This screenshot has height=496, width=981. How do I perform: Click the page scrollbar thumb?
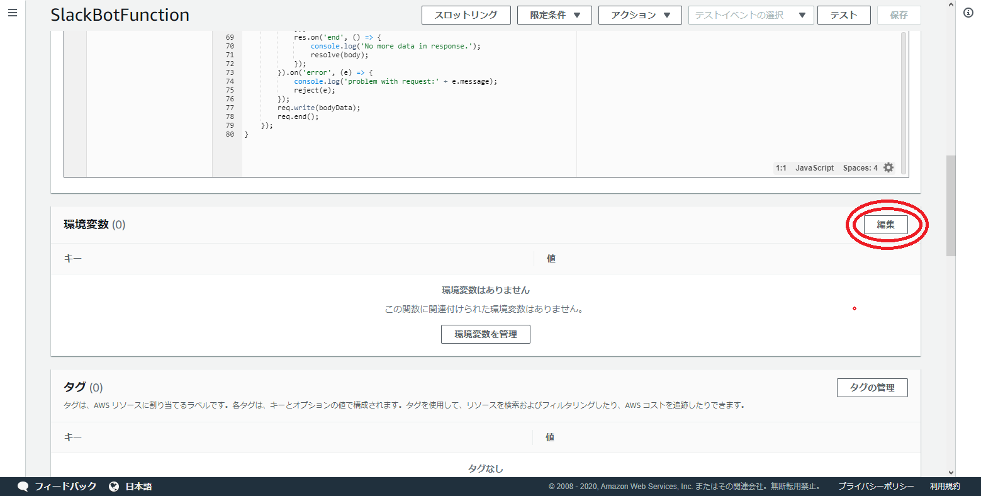pos(951,206)
